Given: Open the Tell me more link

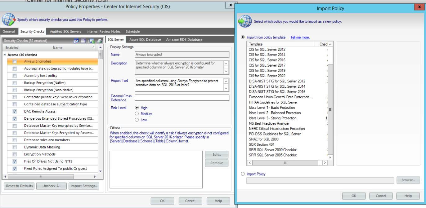Looking at the screenshot, I should tap(300, 37).
